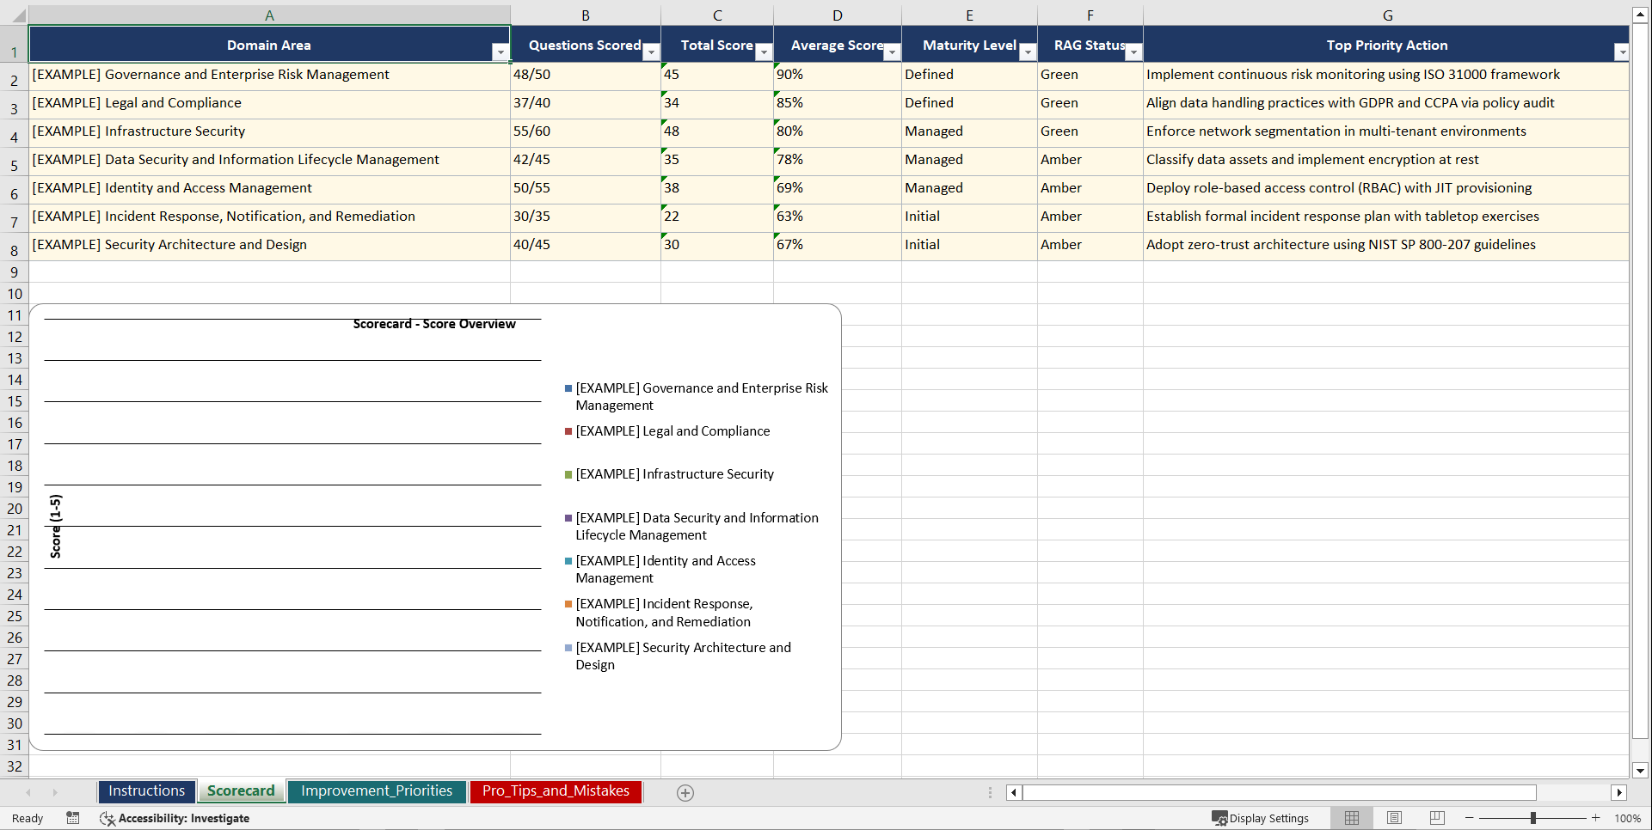Open Display Settings from the status bar
1652x830 pixels.
1261,818
